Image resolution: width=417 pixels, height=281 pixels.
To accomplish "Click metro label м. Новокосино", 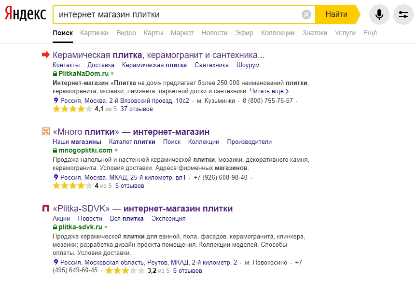I will click(265, 262).
